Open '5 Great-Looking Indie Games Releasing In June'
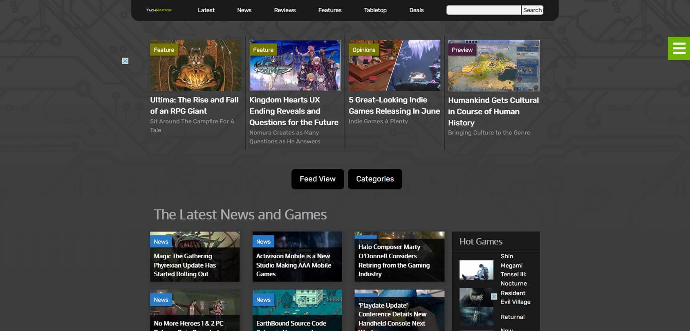The height and width of the screenshot is (331, 690). click(394, 105)
